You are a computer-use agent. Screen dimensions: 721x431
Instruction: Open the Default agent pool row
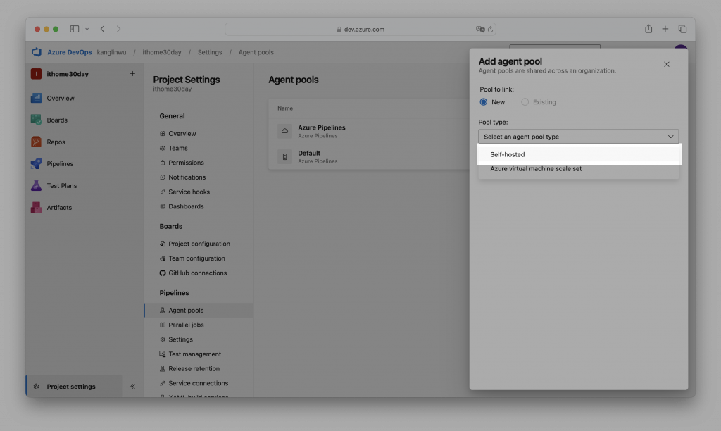tap(369, 157)
